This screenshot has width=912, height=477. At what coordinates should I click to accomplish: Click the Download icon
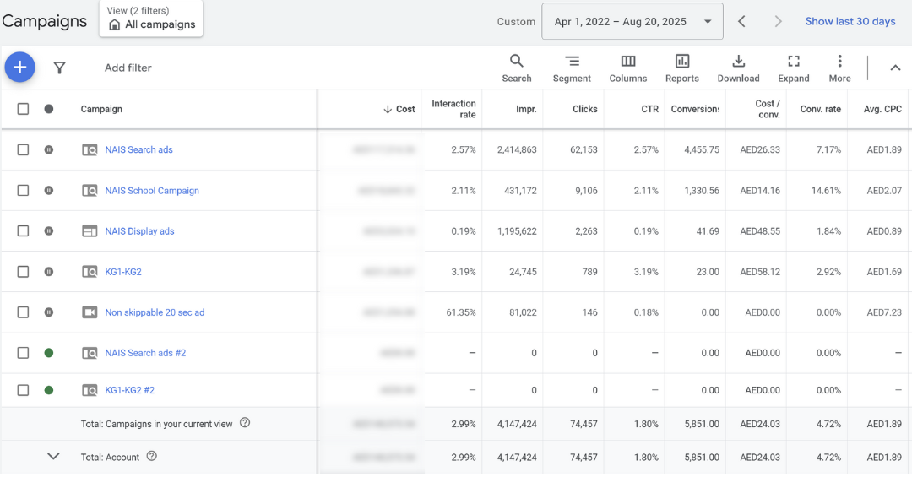tap(738, 68)
